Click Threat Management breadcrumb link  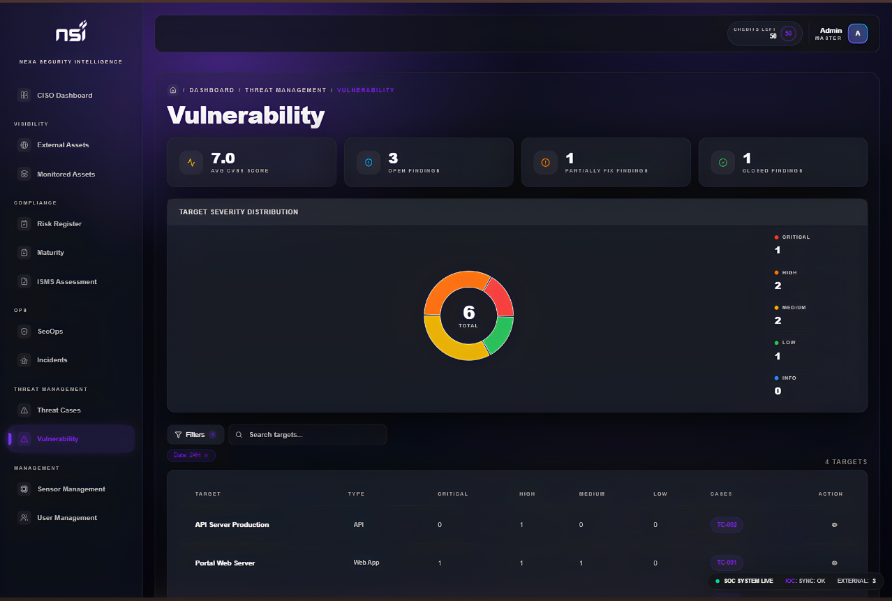click(x=285, y=90)
